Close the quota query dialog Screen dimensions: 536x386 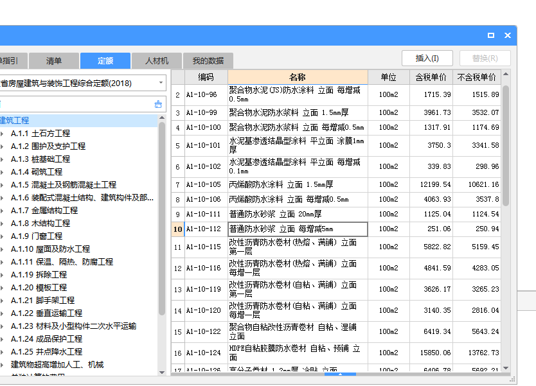[x=508, y=35]
